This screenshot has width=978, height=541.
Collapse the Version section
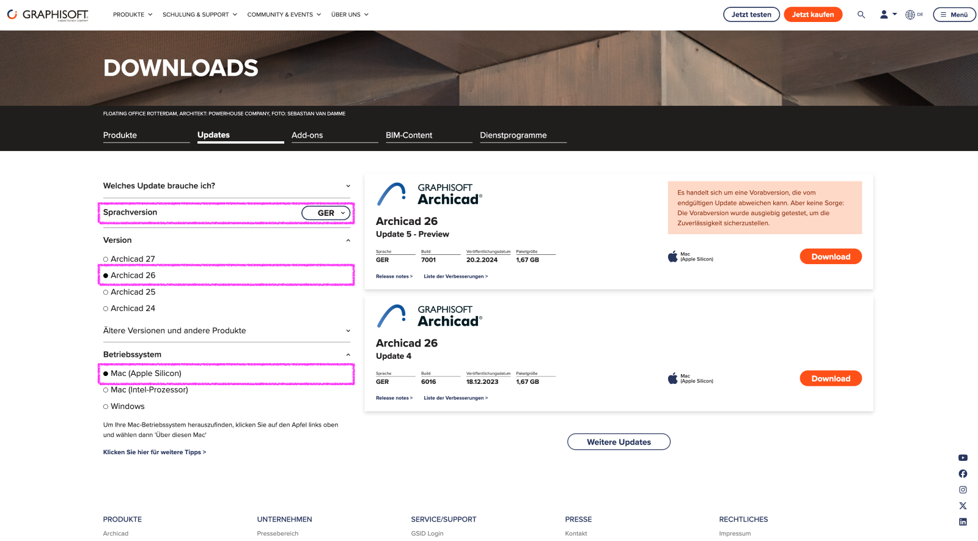point(227,240)
